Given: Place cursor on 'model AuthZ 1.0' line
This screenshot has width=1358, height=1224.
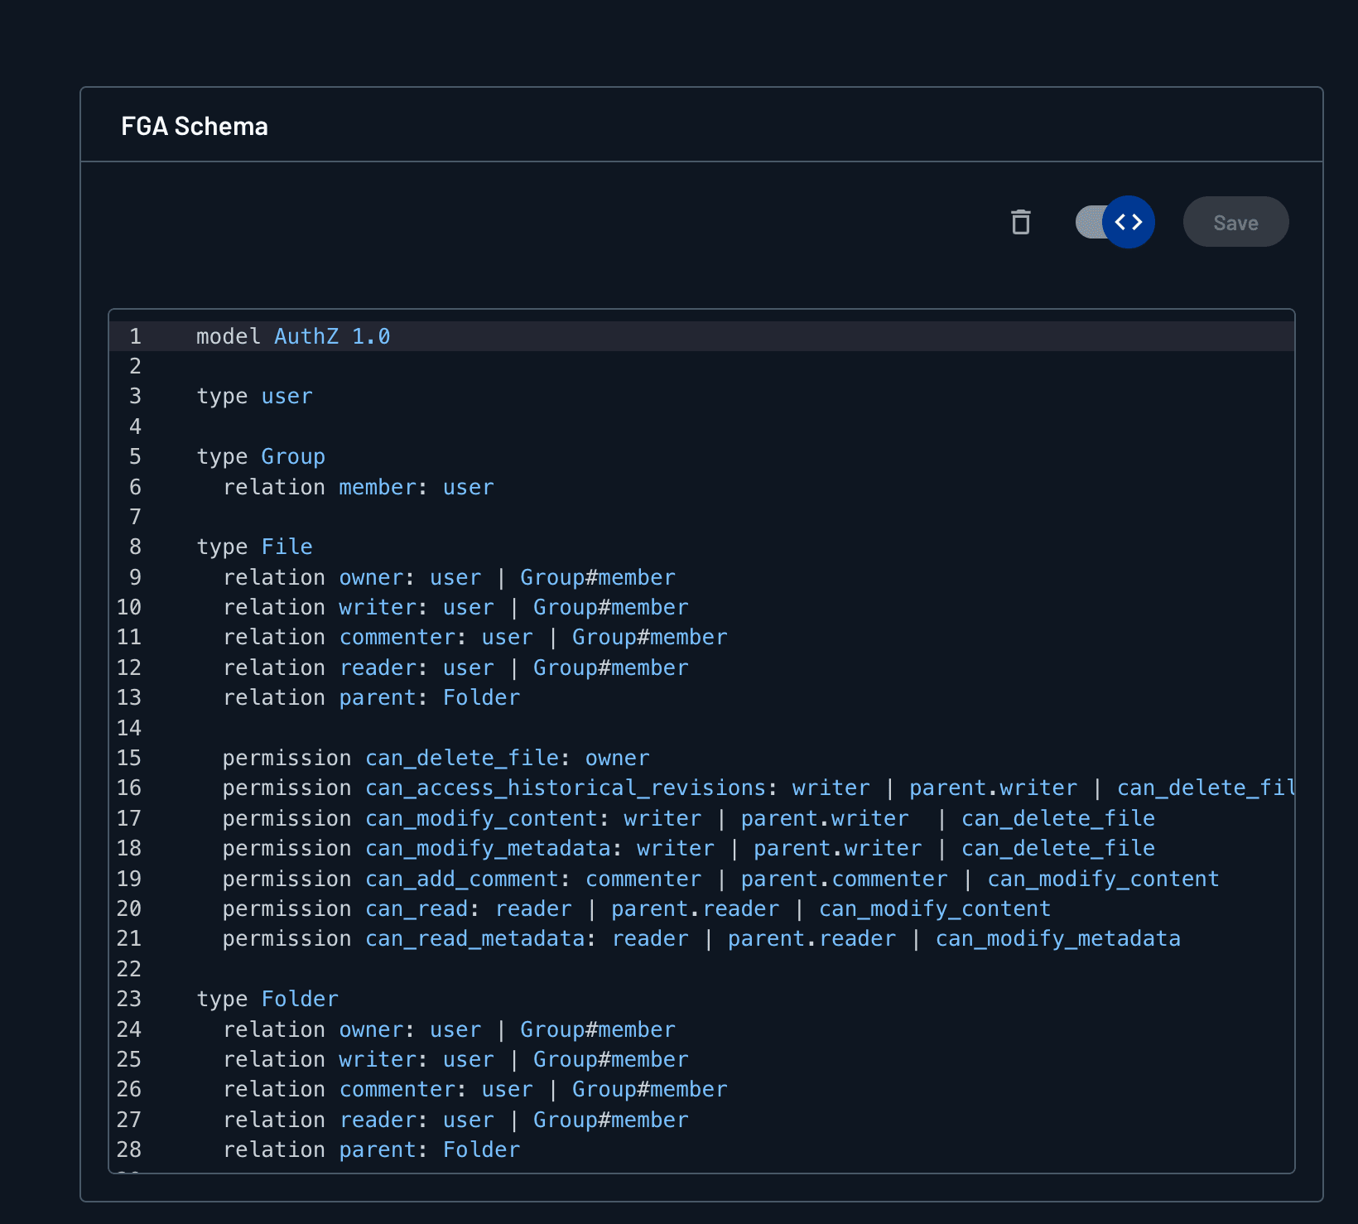Looking at the screenshot, I should [293, 336].
